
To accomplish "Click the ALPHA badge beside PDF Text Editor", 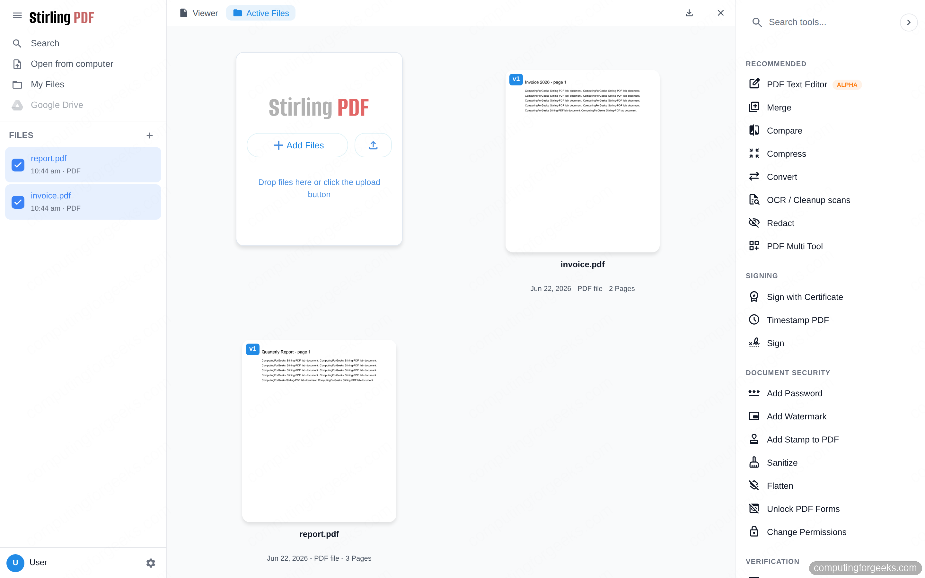I will [847, 85].
